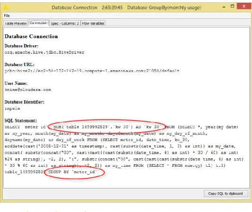Click the SQL line starting with dayname(my_date)
The height and width of the screenshot is (212, 252).
[97, 140]
